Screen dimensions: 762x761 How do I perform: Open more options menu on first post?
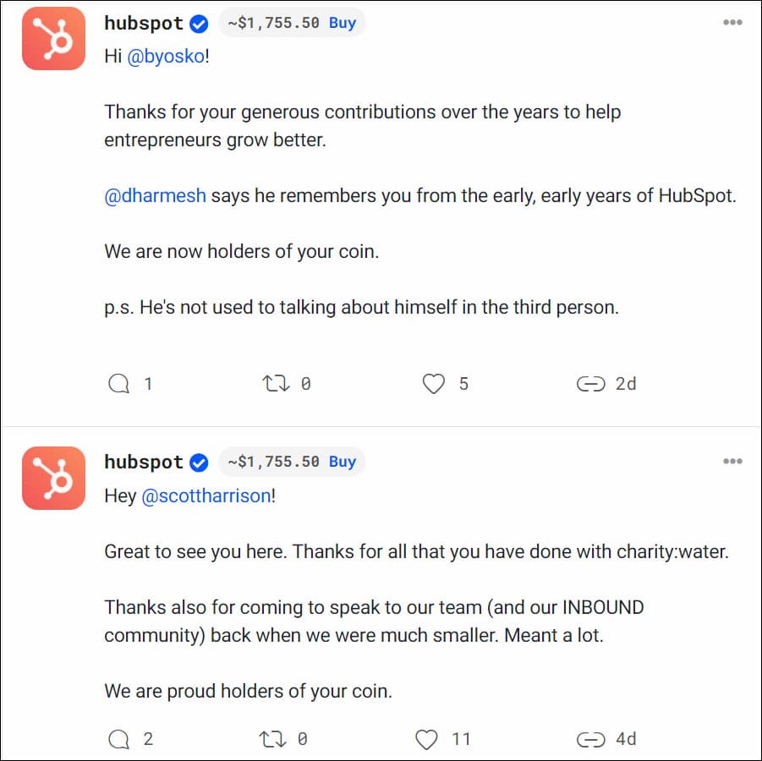[x=732, y=23]
